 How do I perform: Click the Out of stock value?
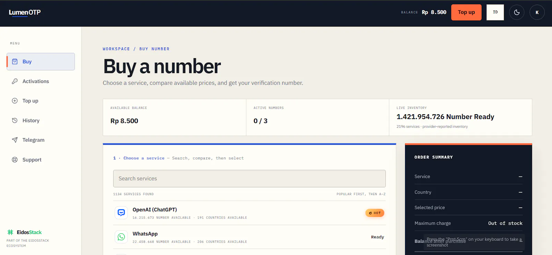coord(505,223)
